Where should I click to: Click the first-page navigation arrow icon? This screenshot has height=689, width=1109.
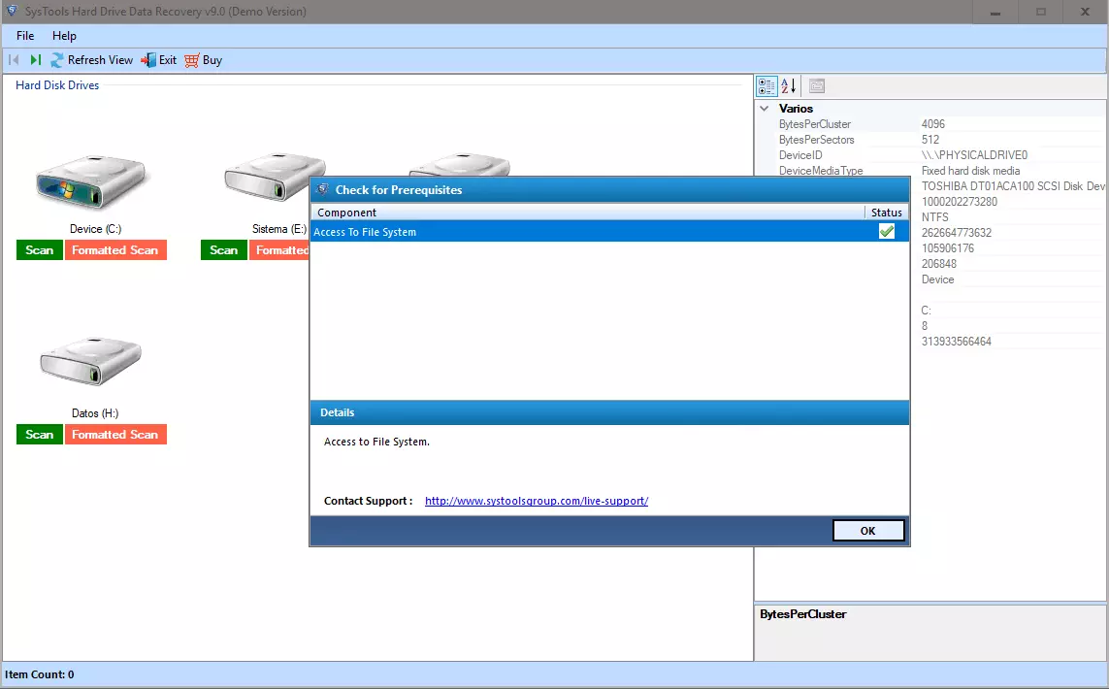pos(15,60)
